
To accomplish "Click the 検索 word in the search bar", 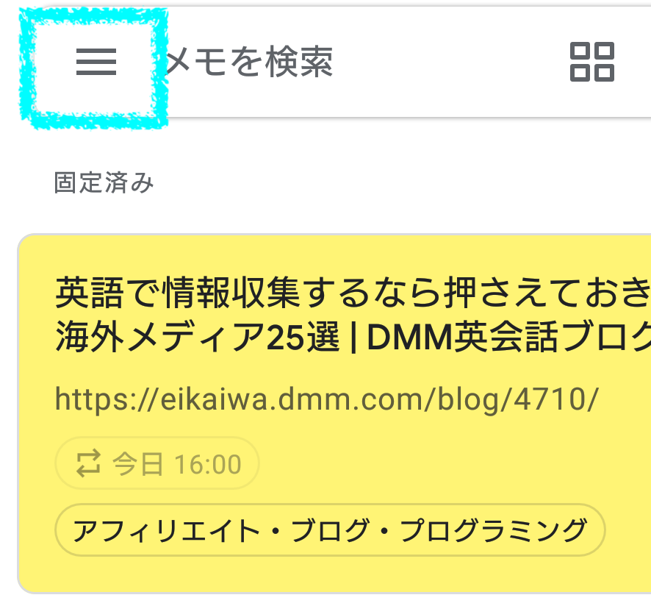I will click(x=299, y=62).
